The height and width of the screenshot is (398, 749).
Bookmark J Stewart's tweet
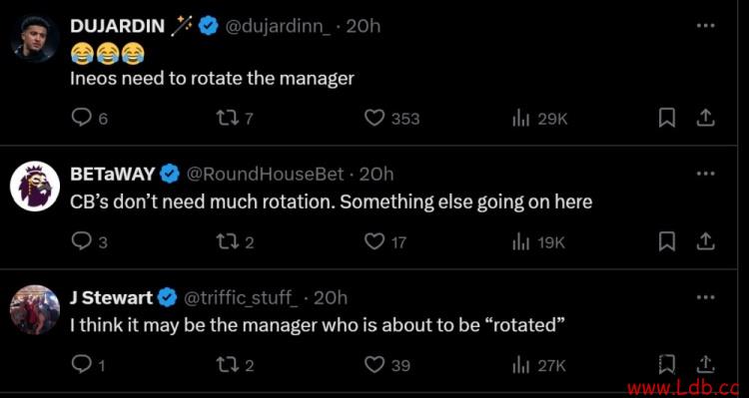point(667,365)
